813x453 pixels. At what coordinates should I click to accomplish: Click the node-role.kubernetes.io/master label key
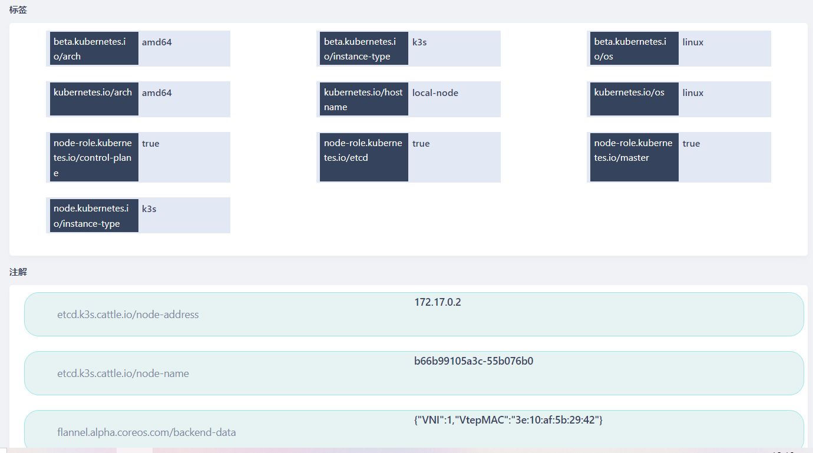(634, 157)
